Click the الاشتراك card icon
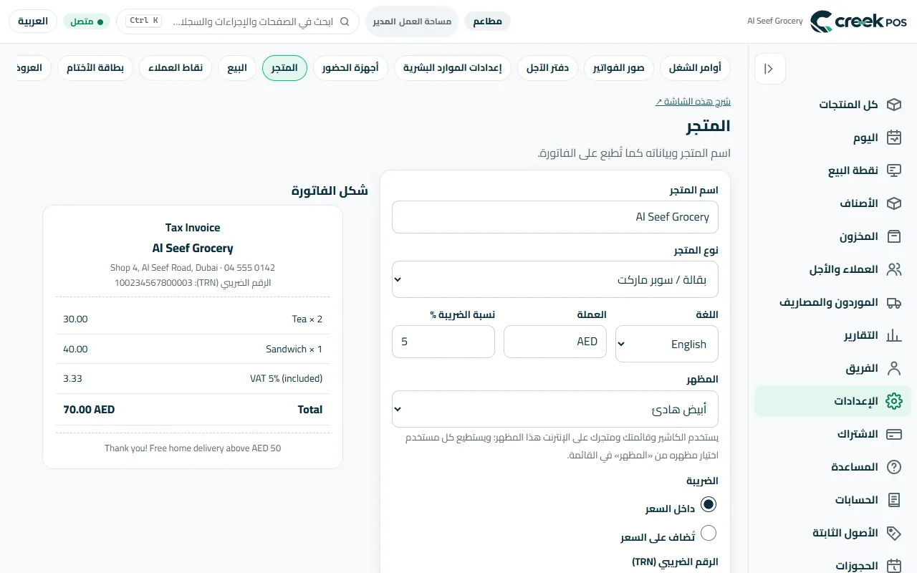Image resolution: width=917 pixels, height=573 pixels. pyautogui.click(x=893, y=434)
